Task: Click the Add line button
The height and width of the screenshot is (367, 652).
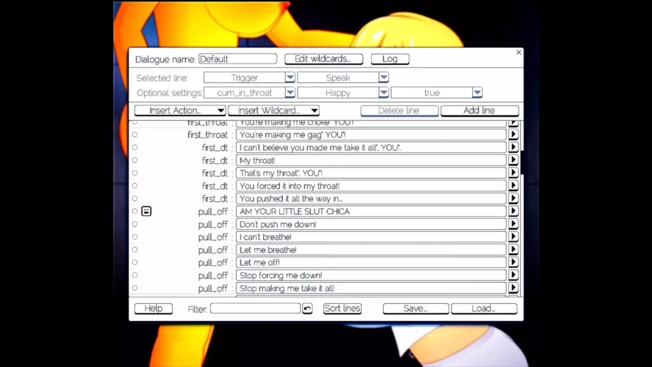Action: coord(479,111)
